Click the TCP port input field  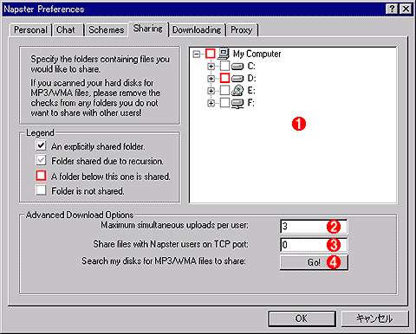[314, 245]
